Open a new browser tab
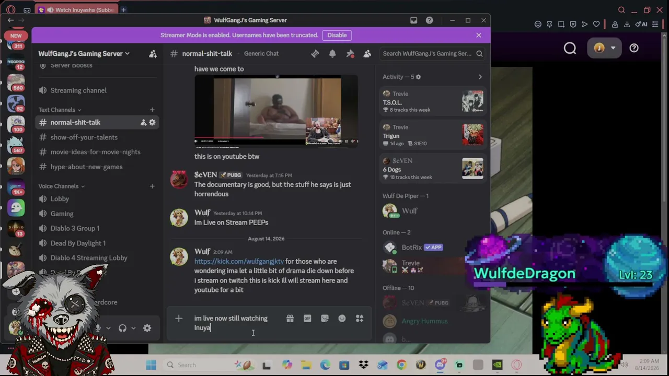Viewport: 669px width, 376px height. (x=123, y=10)
